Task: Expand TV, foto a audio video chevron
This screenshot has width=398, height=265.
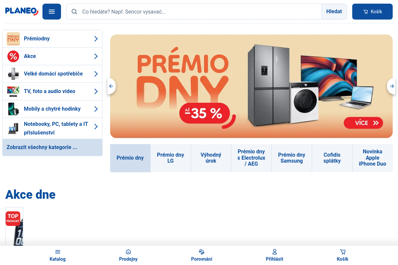Action: [x=96, y=91]
